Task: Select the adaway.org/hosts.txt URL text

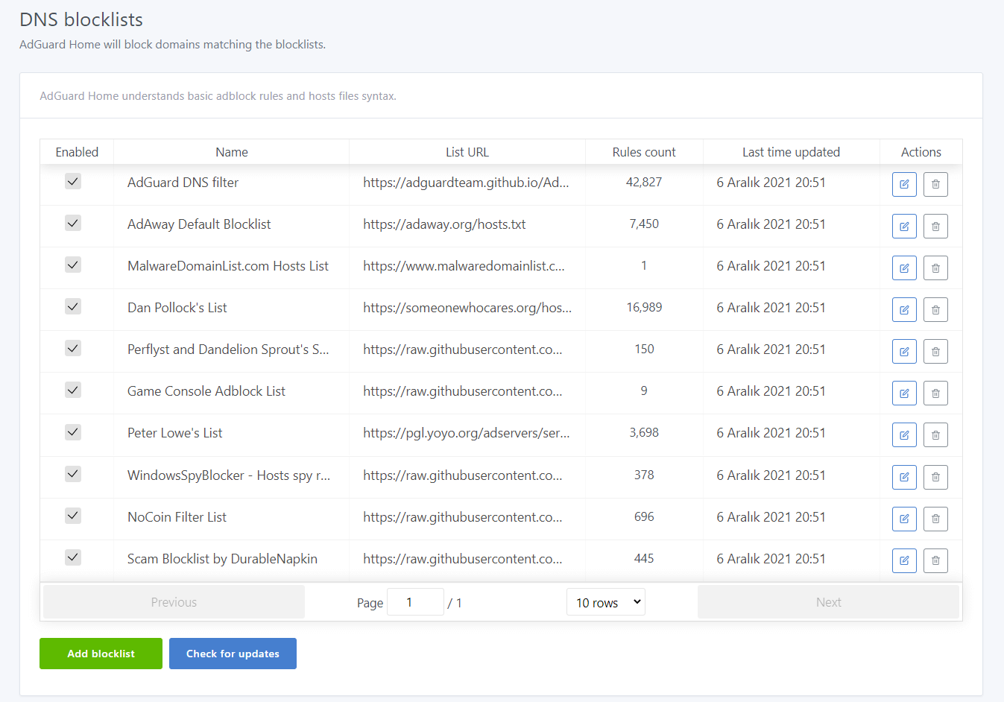Action: coord(444,224)
